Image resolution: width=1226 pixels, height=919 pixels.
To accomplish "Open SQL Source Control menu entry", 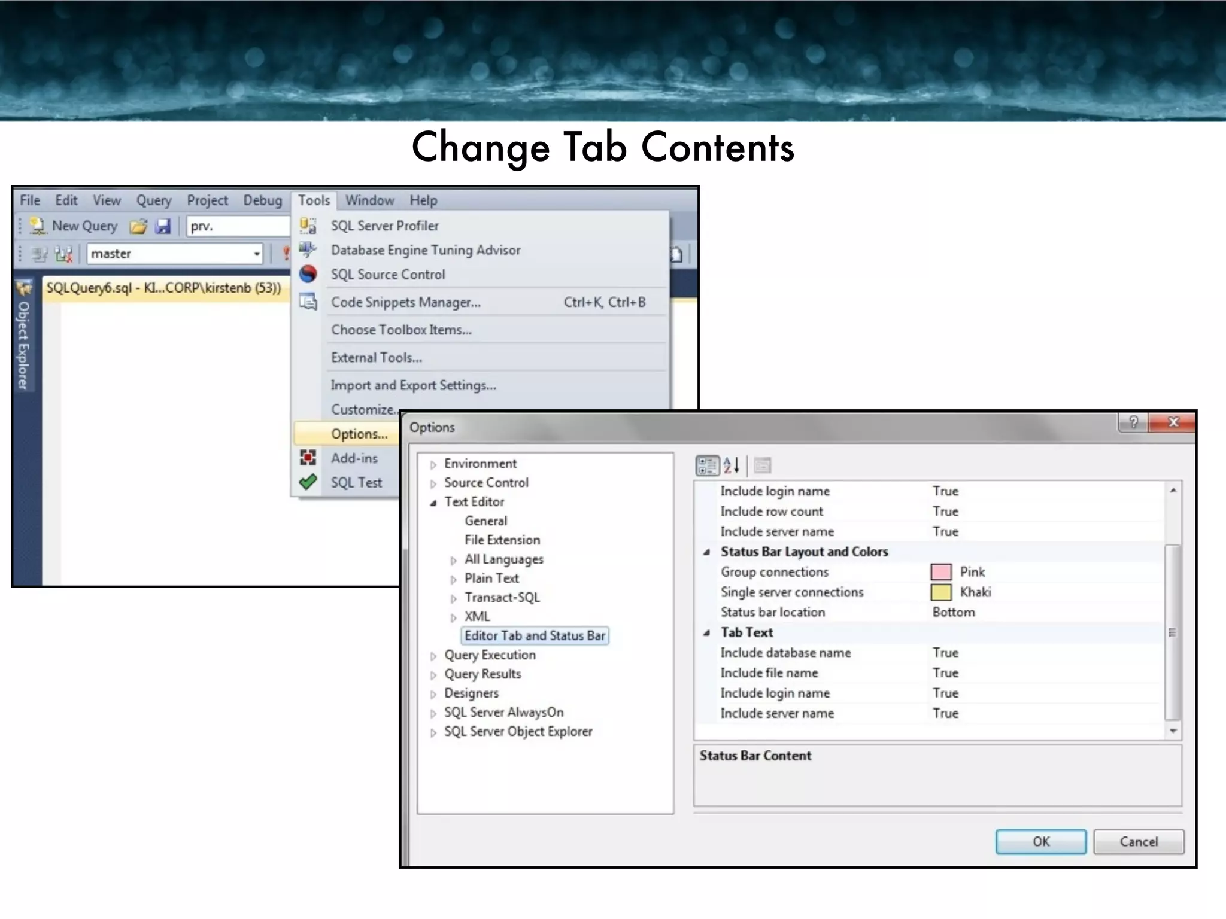I will point(387,275).
